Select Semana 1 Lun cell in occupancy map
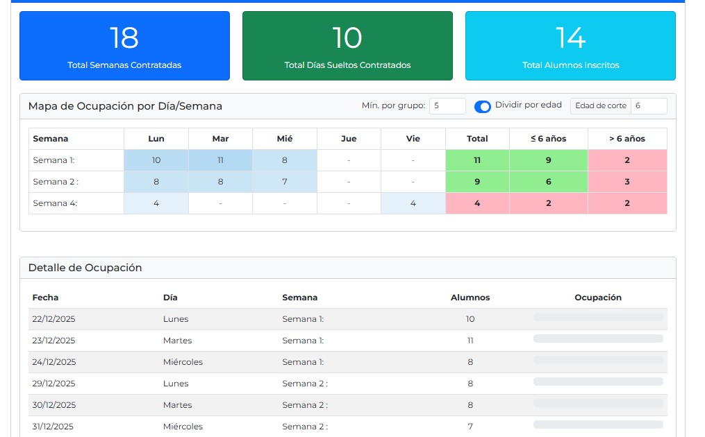This screenshot has width=705, height=437. click(156, 160)
